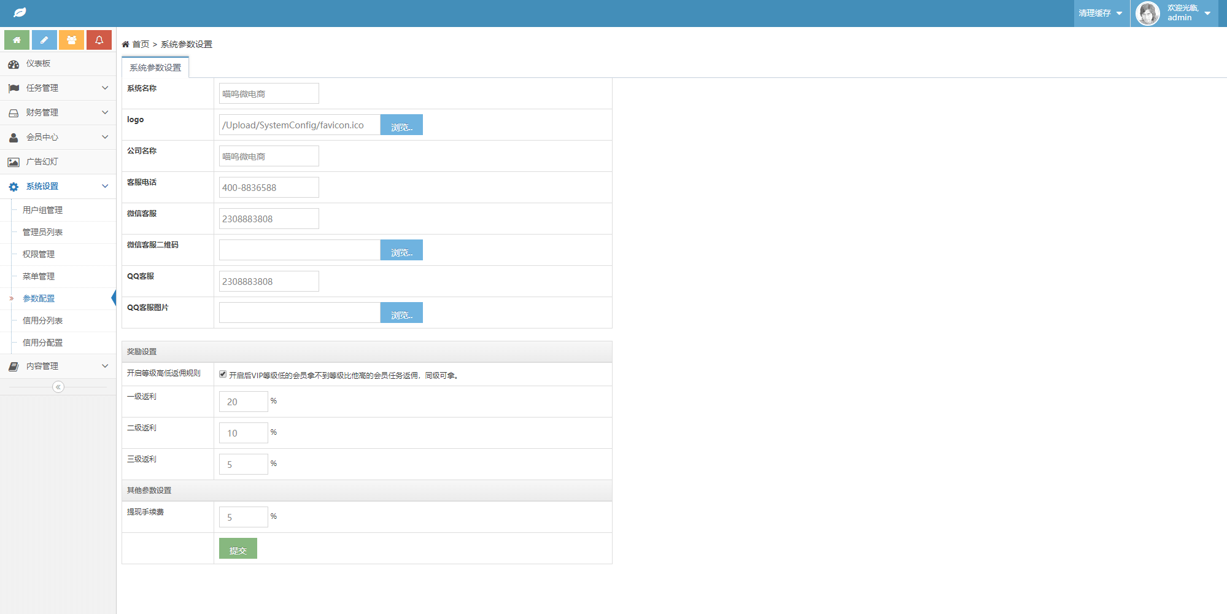Click the orange users shortcut icon

(71, 40)
